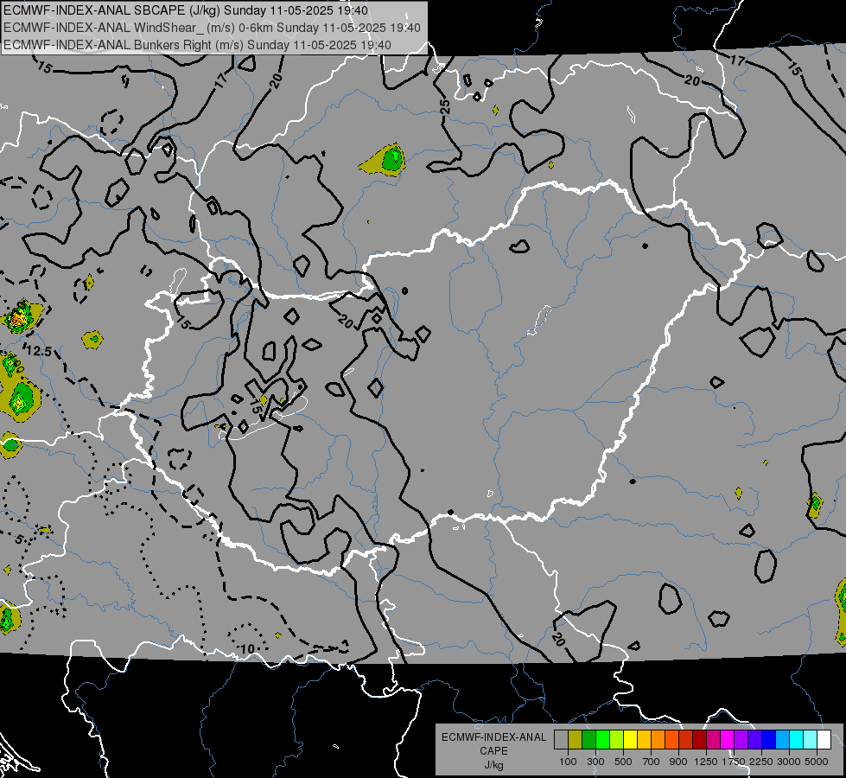Pick the pure yellow legend swatch
This screenshot has width=846, height=778.
(630, 740)
